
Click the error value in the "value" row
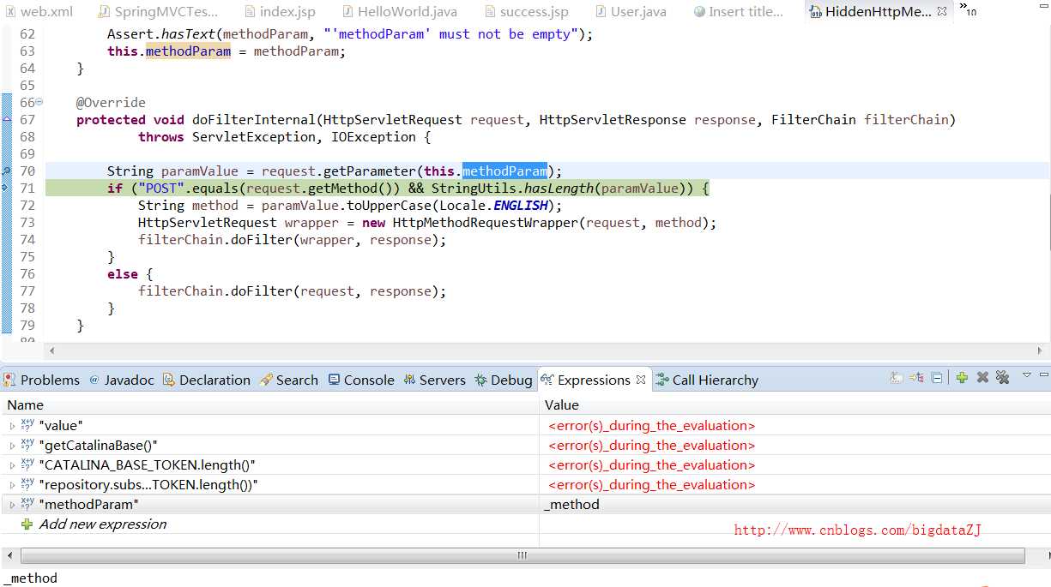(651, 425)
